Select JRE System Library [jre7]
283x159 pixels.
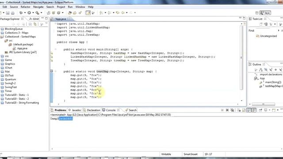click(21, 52)
